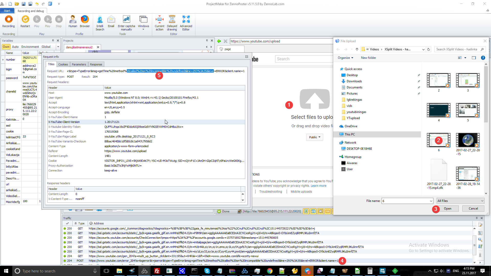Viewport: 491px width, 276px height.
Task: Click New folder in File Upload
Action: pos(369,58)
